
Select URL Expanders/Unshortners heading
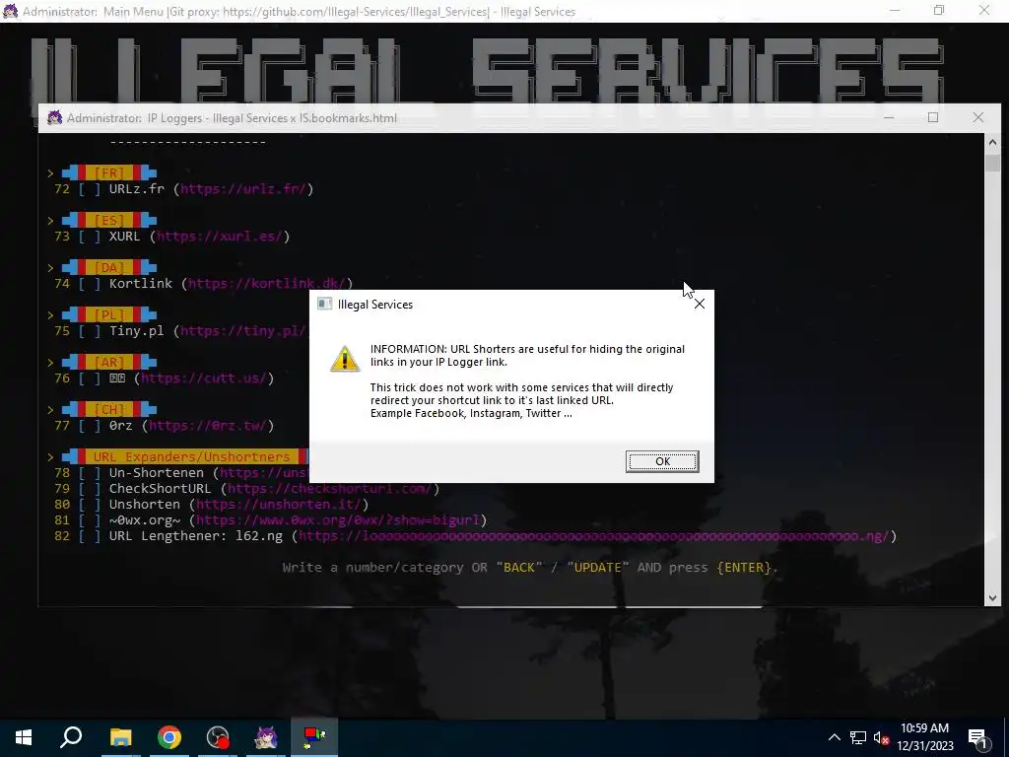point(191,456)
